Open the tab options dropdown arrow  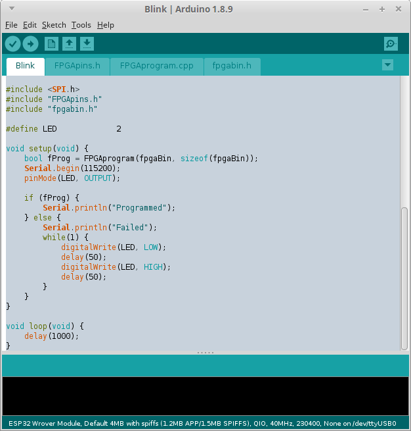click(388, 65)
